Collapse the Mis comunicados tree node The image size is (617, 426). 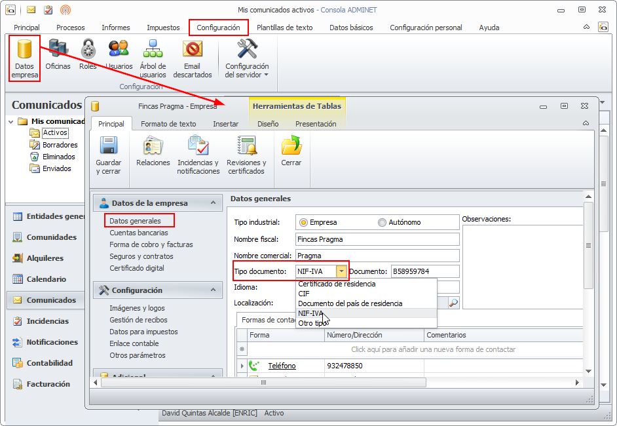click(10, 122)
